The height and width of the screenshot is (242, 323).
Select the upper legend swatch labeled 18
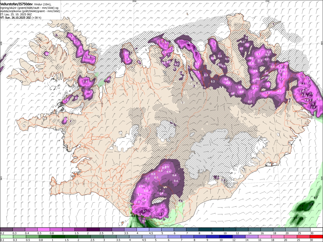[279, 230]
